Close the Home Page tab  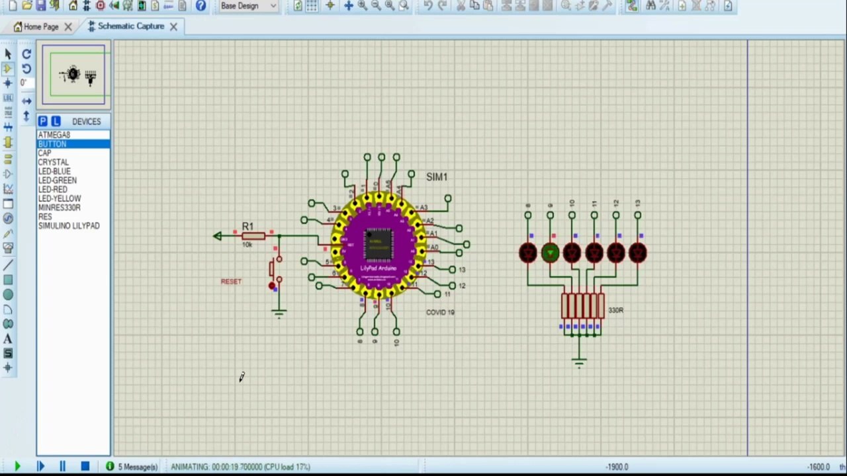tap(68, 27)
